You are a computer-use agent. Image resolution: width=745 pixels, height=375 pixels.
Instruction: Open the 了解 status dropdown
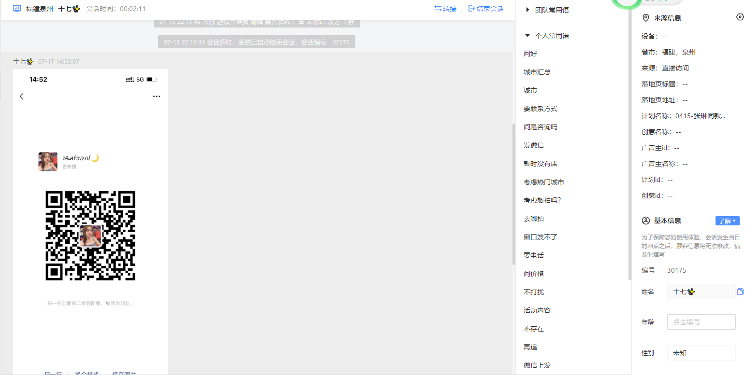click(x=728, y=221)
